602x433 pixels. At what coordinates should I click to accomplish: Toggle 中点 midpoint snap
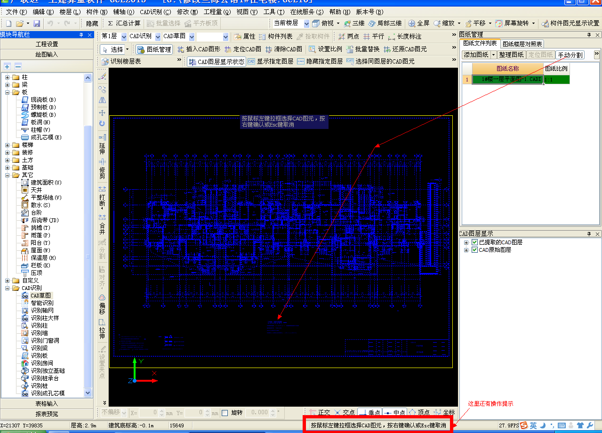tap(394, 413)
